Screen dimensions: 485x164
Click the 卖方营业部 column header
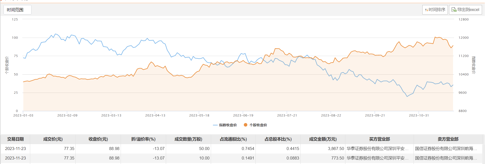(448, 139)
